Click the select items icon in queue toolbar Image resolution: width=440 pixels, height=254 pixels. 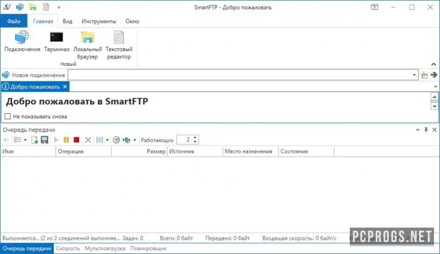pos(100,140)
